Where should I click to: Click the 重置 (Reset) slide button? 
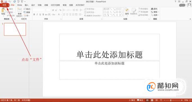point(27,12)
